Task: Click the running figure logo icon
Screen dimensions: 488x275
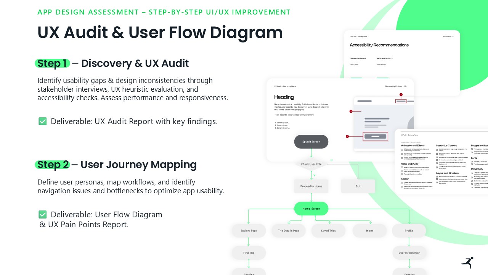Action: click(467, 262)
